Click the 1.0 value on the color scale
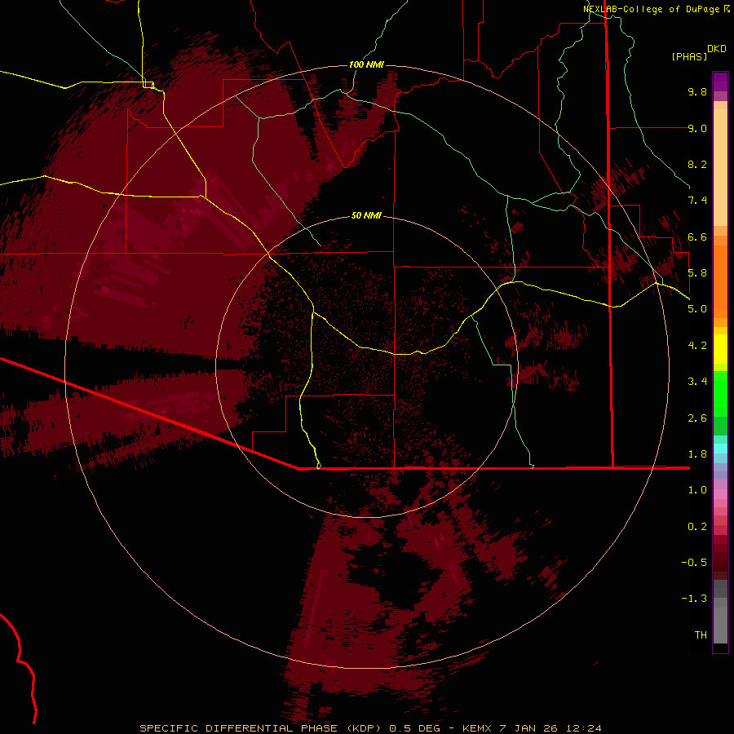 (x=697, y=489)
